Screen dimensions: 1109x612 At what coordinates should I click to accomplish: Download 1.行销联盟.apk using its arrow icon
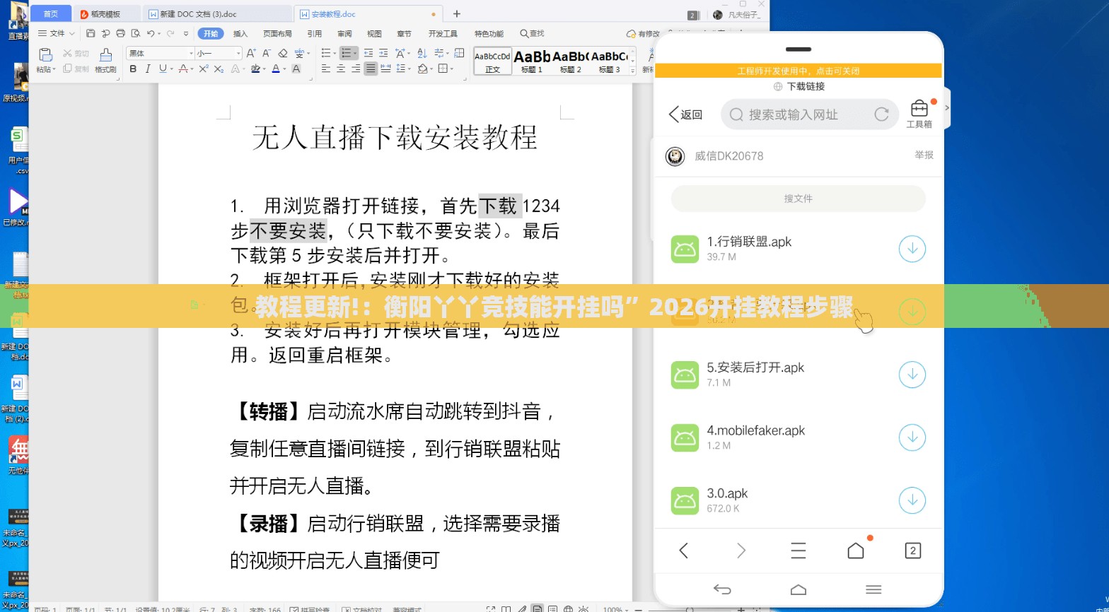pyautogui.click(x=912, y=249)
